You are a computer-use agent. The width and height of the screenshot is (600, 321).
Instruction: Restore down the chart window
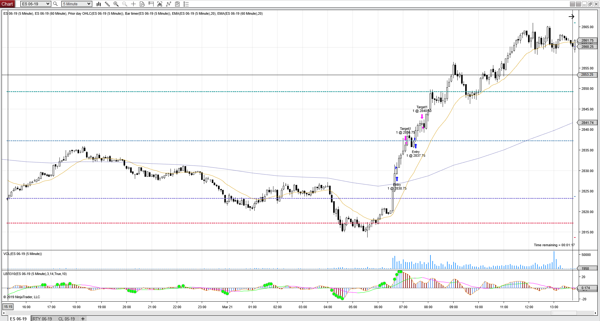coord(590,4)
